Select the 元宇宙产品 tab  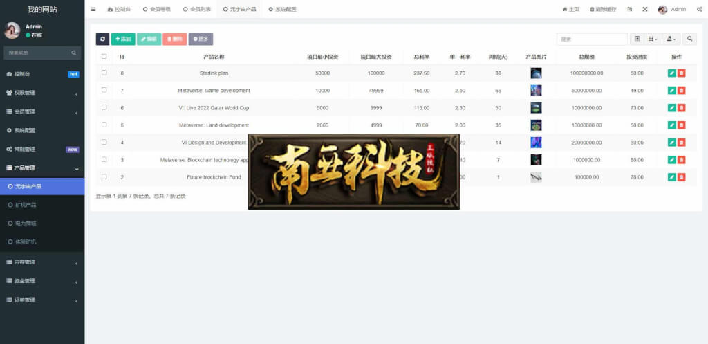coord(239,9)
